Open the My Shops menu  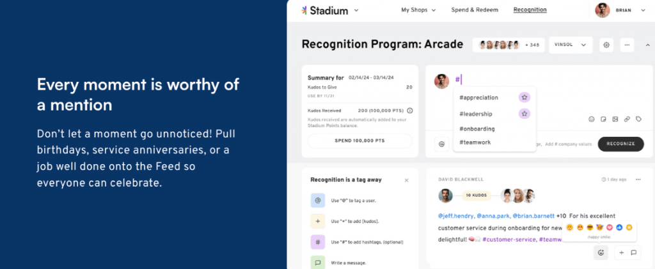click(418, 10)
